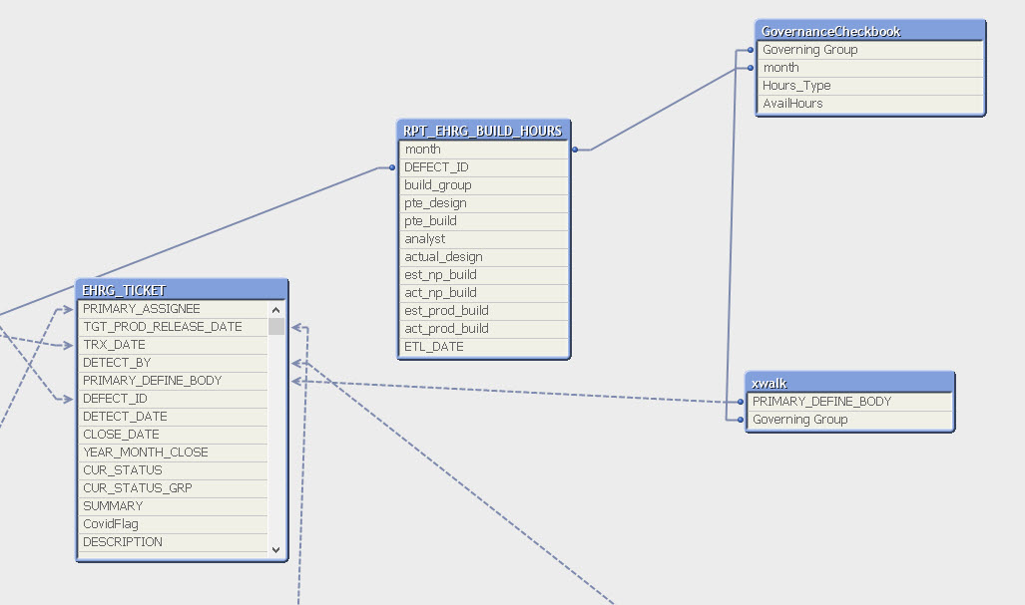Click arrowhead right of DETECT_BY row

click(296, 363)
